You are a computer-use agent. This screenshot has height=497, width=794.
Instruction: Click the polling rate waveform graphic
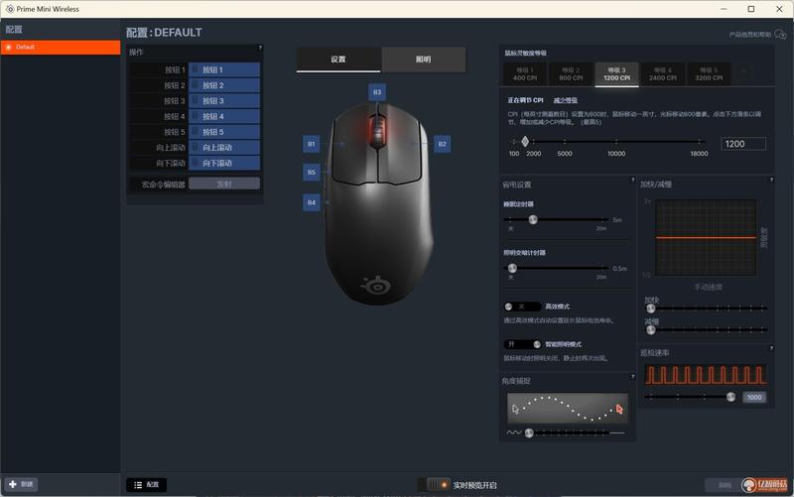tap(705, 375)
